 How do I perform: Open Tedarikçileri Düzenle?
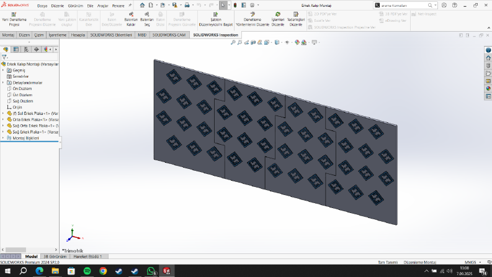(295, 19)
